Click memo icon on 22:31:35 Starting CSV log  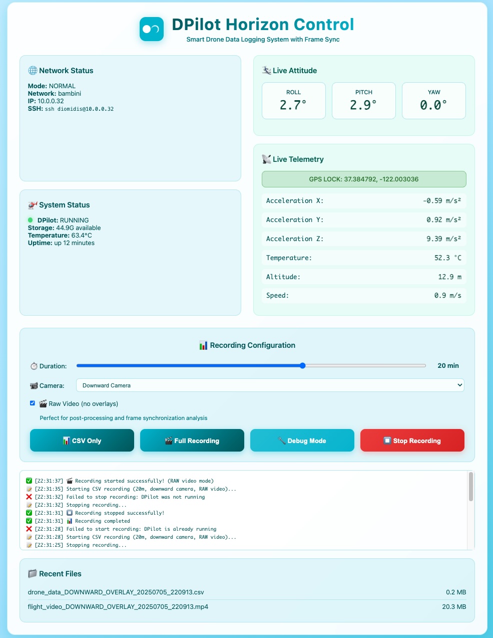29,489
